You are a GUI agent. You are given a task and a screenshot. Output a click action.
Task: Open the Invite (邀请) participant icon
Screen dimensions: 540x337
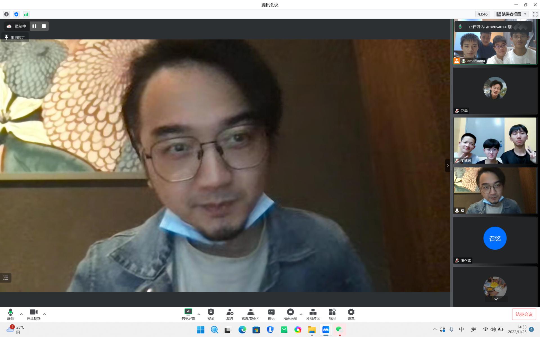click(x=229, y=314)
